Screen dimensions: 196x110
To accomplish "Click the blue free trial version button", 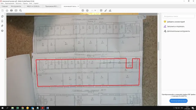I will pos(179,101).
